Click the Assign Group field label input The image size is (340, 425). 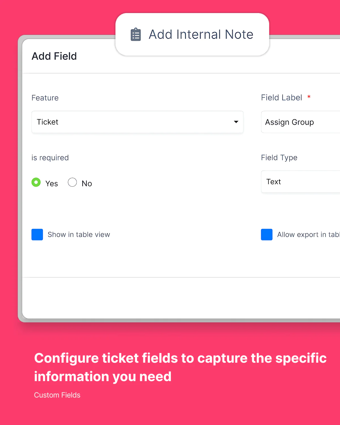(301, 122)
